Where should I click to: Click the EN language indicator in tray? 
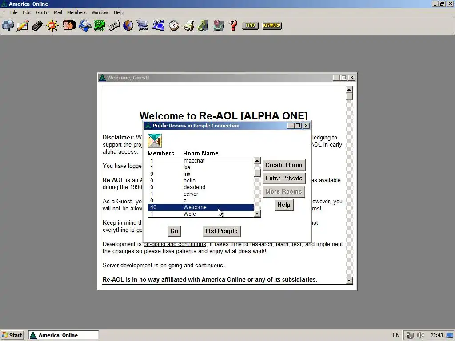(x=396, y=335)
